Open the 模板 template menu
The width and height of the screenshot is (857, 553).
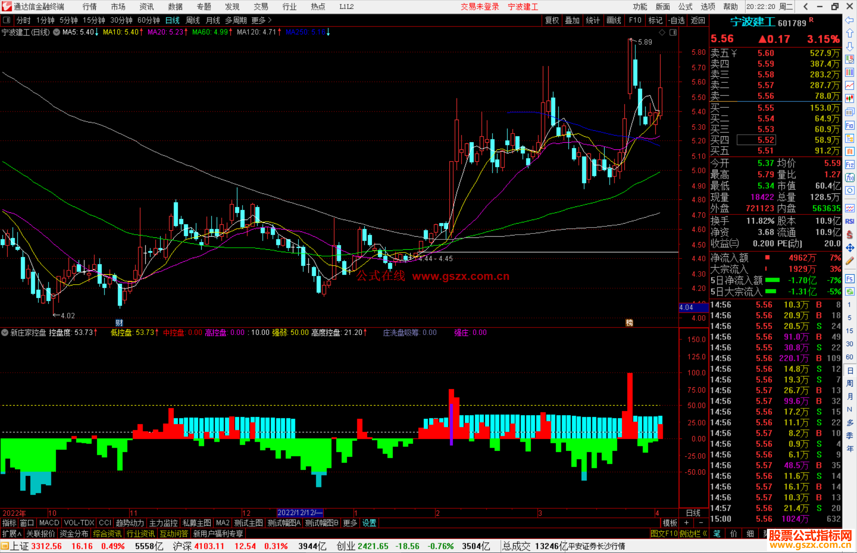(x=670, y=523)
